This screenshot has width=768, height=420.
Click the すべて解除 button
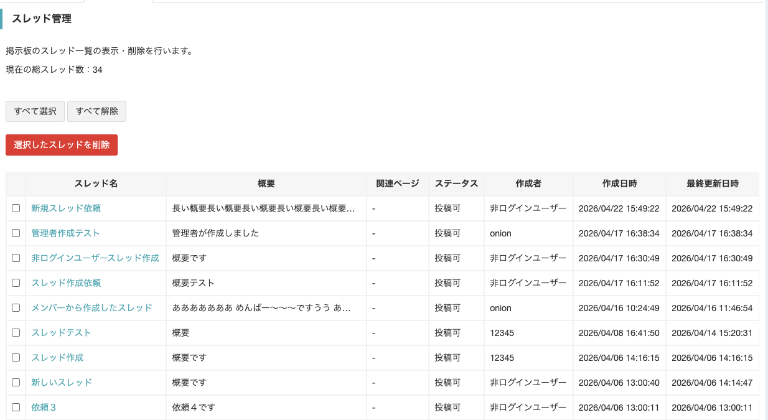click(x=96, y=111)
